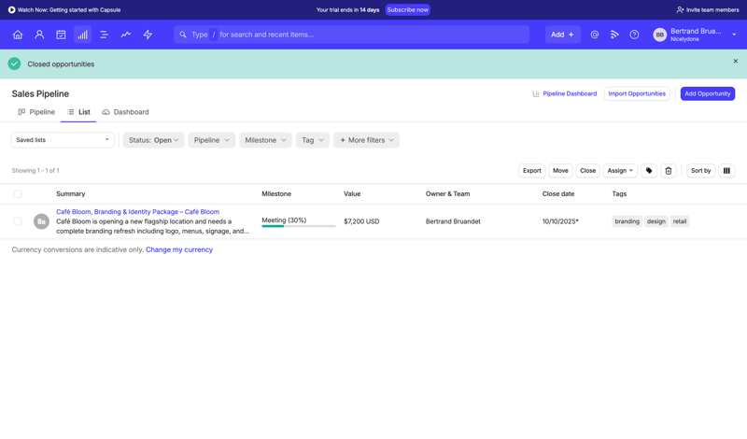The height and width of the screenshot is (439, 747).
Task: Click the Showing 1 - 1 of 1 text
Action: click(35, 170)
